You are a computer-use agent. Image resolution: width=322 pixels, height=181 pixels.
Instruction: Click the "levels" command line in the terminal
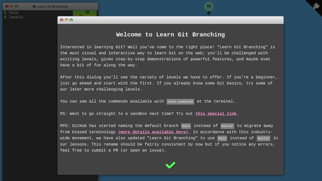click(16, 17)
